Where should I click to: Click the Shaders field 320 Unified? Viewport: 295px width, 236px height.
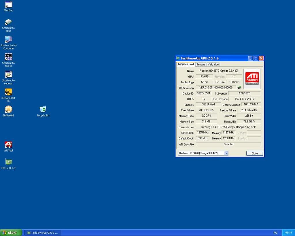point(208,104)
